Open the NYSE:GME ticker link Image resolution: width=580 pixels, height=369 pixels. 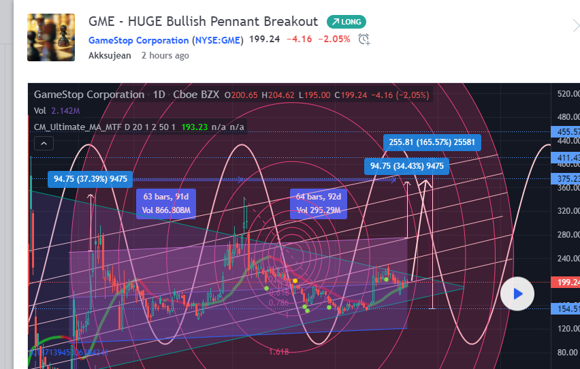pos(218,40)
